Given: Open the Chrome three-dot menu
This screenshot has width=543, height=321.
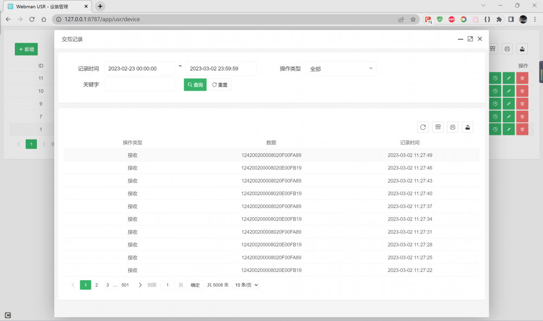Looking at the screenshot, I should [x=535, y=19].
